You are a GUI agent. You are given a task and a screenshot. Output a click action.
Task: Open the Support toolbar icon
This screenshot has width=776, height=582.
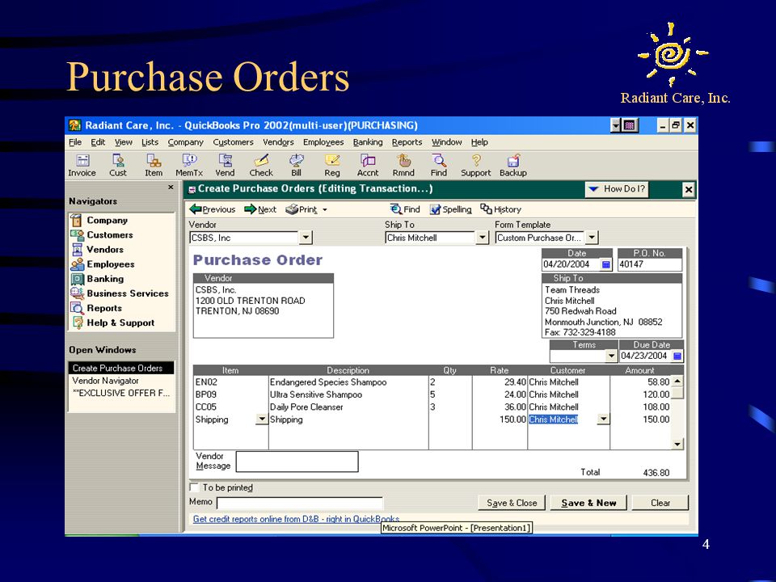coord(475,165)
